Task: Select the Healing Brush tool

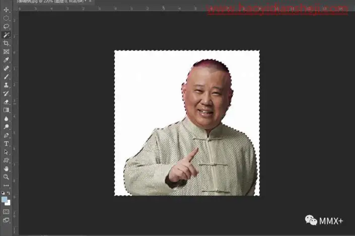Action: (6, 68)
